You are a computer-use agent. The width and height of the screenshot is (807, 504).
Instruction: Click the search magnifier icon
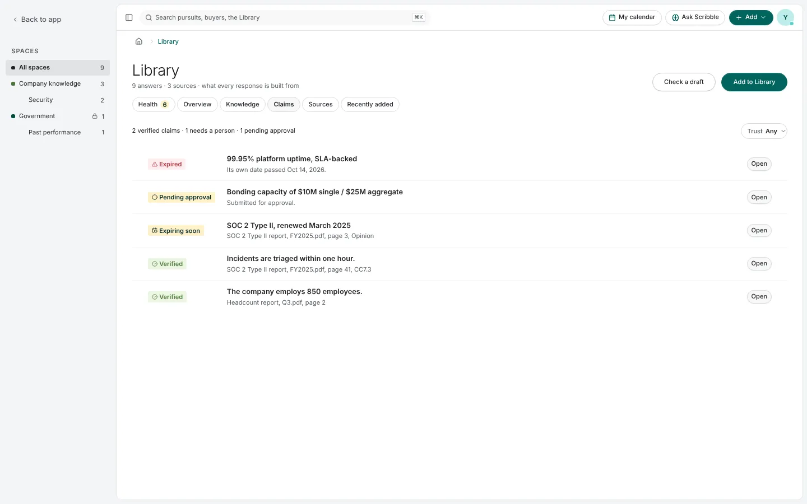pyautogui.click(x=149, y=17)
